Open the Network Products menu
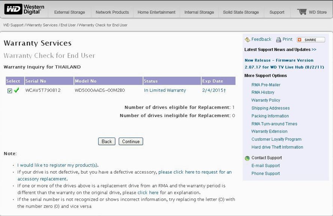The image size is (333, 216). coord(112,12)
